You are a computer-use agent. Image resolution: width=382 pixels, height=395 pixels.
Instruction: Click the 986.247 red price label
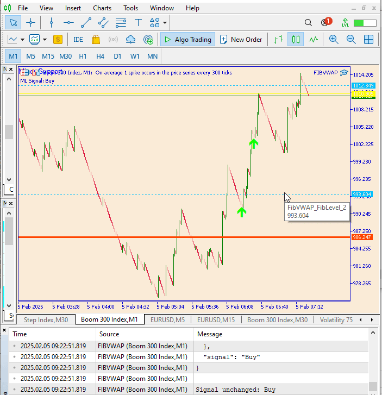(x=362, y=237)
